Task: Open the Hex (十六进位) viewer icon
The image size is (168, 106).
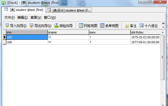Action: pyautogui.click(x=141, y=25)
